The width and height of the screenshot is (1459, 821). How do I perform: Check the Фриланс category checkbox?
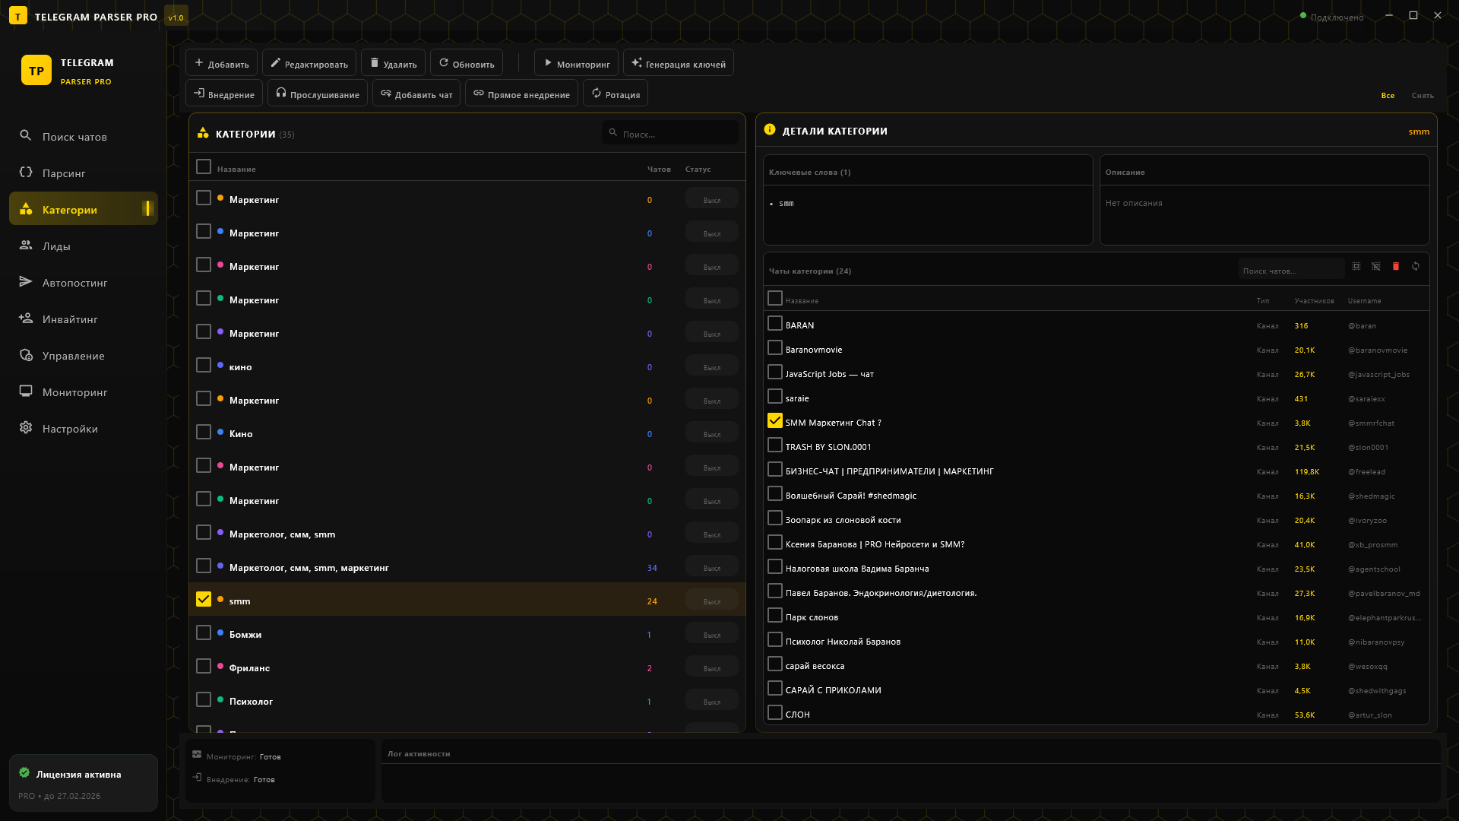pyautogui.click(x=203, y=667)
